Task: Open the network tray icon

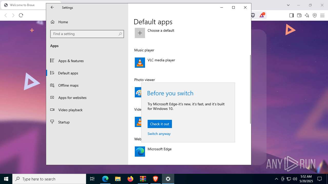Action: [x=289, y=179]
